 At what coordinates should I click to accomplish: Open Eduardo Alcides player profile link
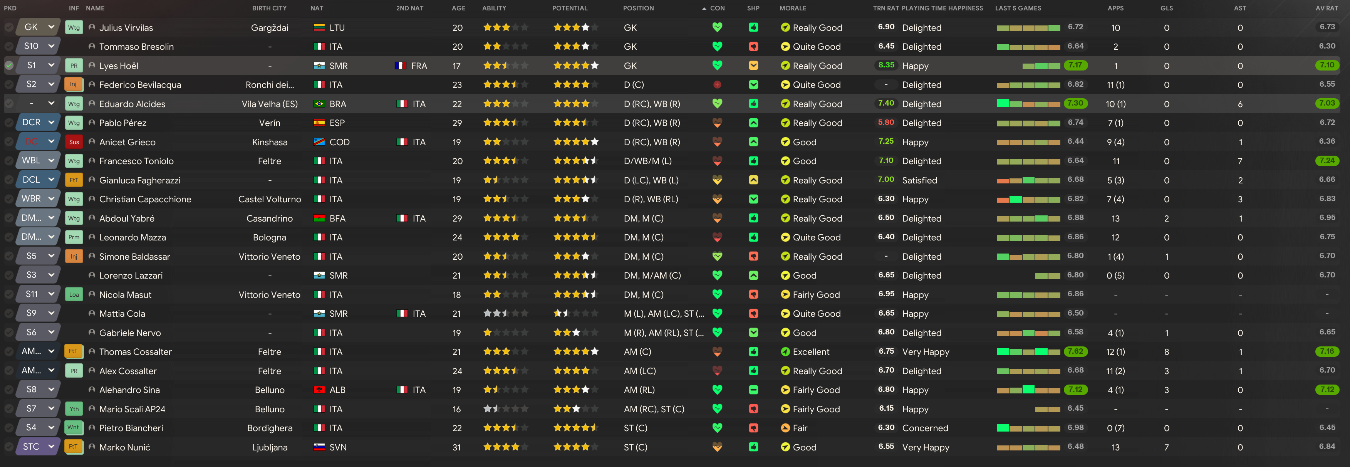tap(132, 104)
